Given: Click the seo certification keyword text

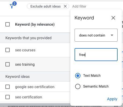Looking at the screenshot, I should 29,97.
